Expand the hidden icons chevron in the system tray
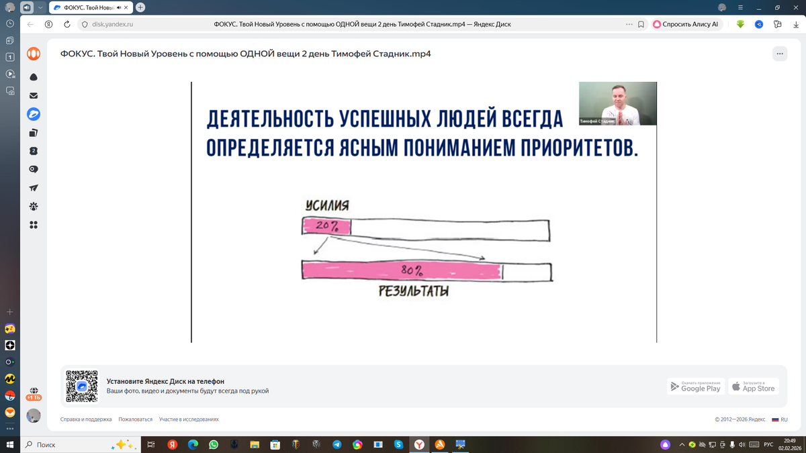The height and width of the screenshot is (453, 806). (x=681, y=444)
